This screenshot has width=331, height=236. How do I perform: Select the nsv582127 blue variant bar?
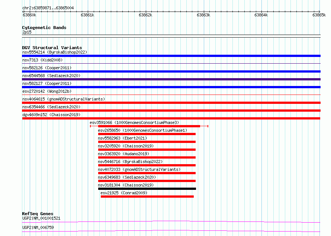click(171, 87)
